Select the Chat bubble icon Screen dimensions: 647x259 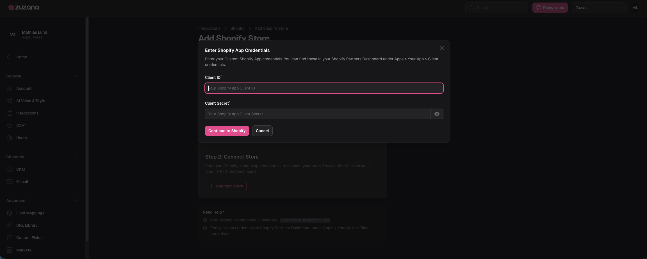(x=10, y=169)
